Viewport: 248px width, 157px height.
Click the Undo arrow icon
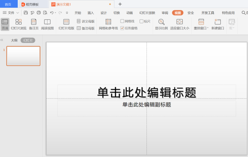click(52, 13)
